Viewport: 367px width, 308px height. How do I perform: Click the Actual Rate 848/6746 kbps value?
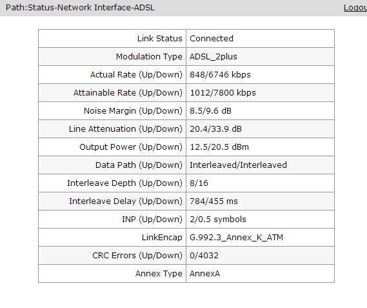pyautogui.click(x=220, y=74)
